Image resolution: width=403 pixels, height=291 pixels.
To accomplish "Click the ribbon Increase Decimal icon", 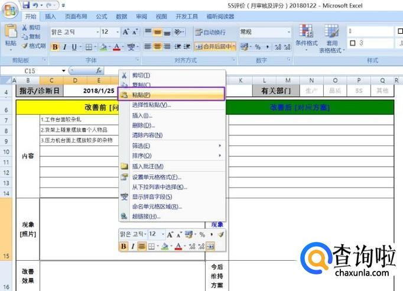I will [278, 47].
